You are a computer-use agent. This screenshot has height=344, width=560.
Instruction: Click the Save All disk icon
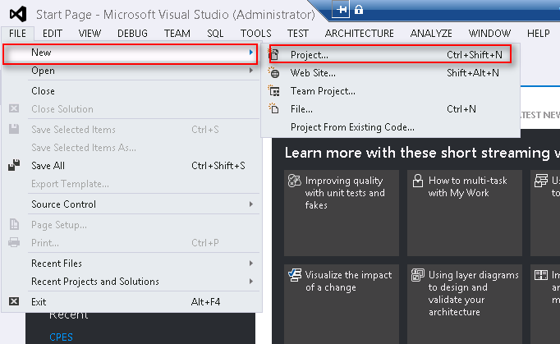tap(13, 166)
